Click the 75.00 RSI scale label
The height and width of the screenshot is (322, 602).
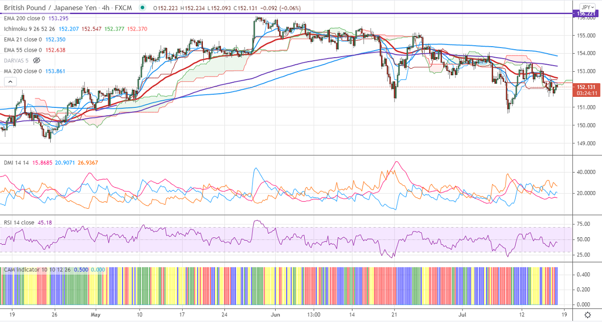(583, 224)
